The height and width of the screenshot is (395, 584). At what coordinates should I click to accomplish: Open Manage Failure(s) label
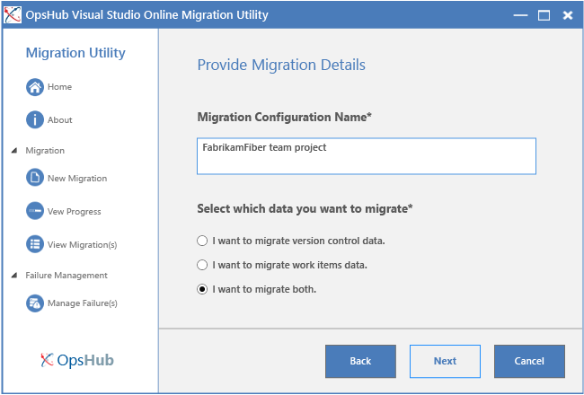pyautogui.click(x=83, y=303)
